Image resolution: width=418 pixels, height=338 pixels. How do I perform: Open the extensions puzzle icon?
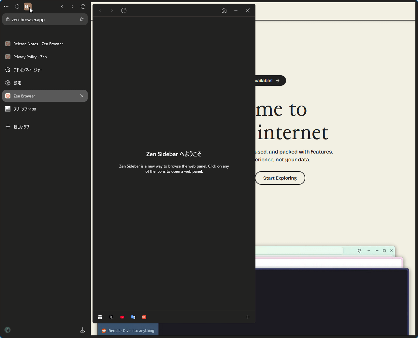(x=17, y=7)
